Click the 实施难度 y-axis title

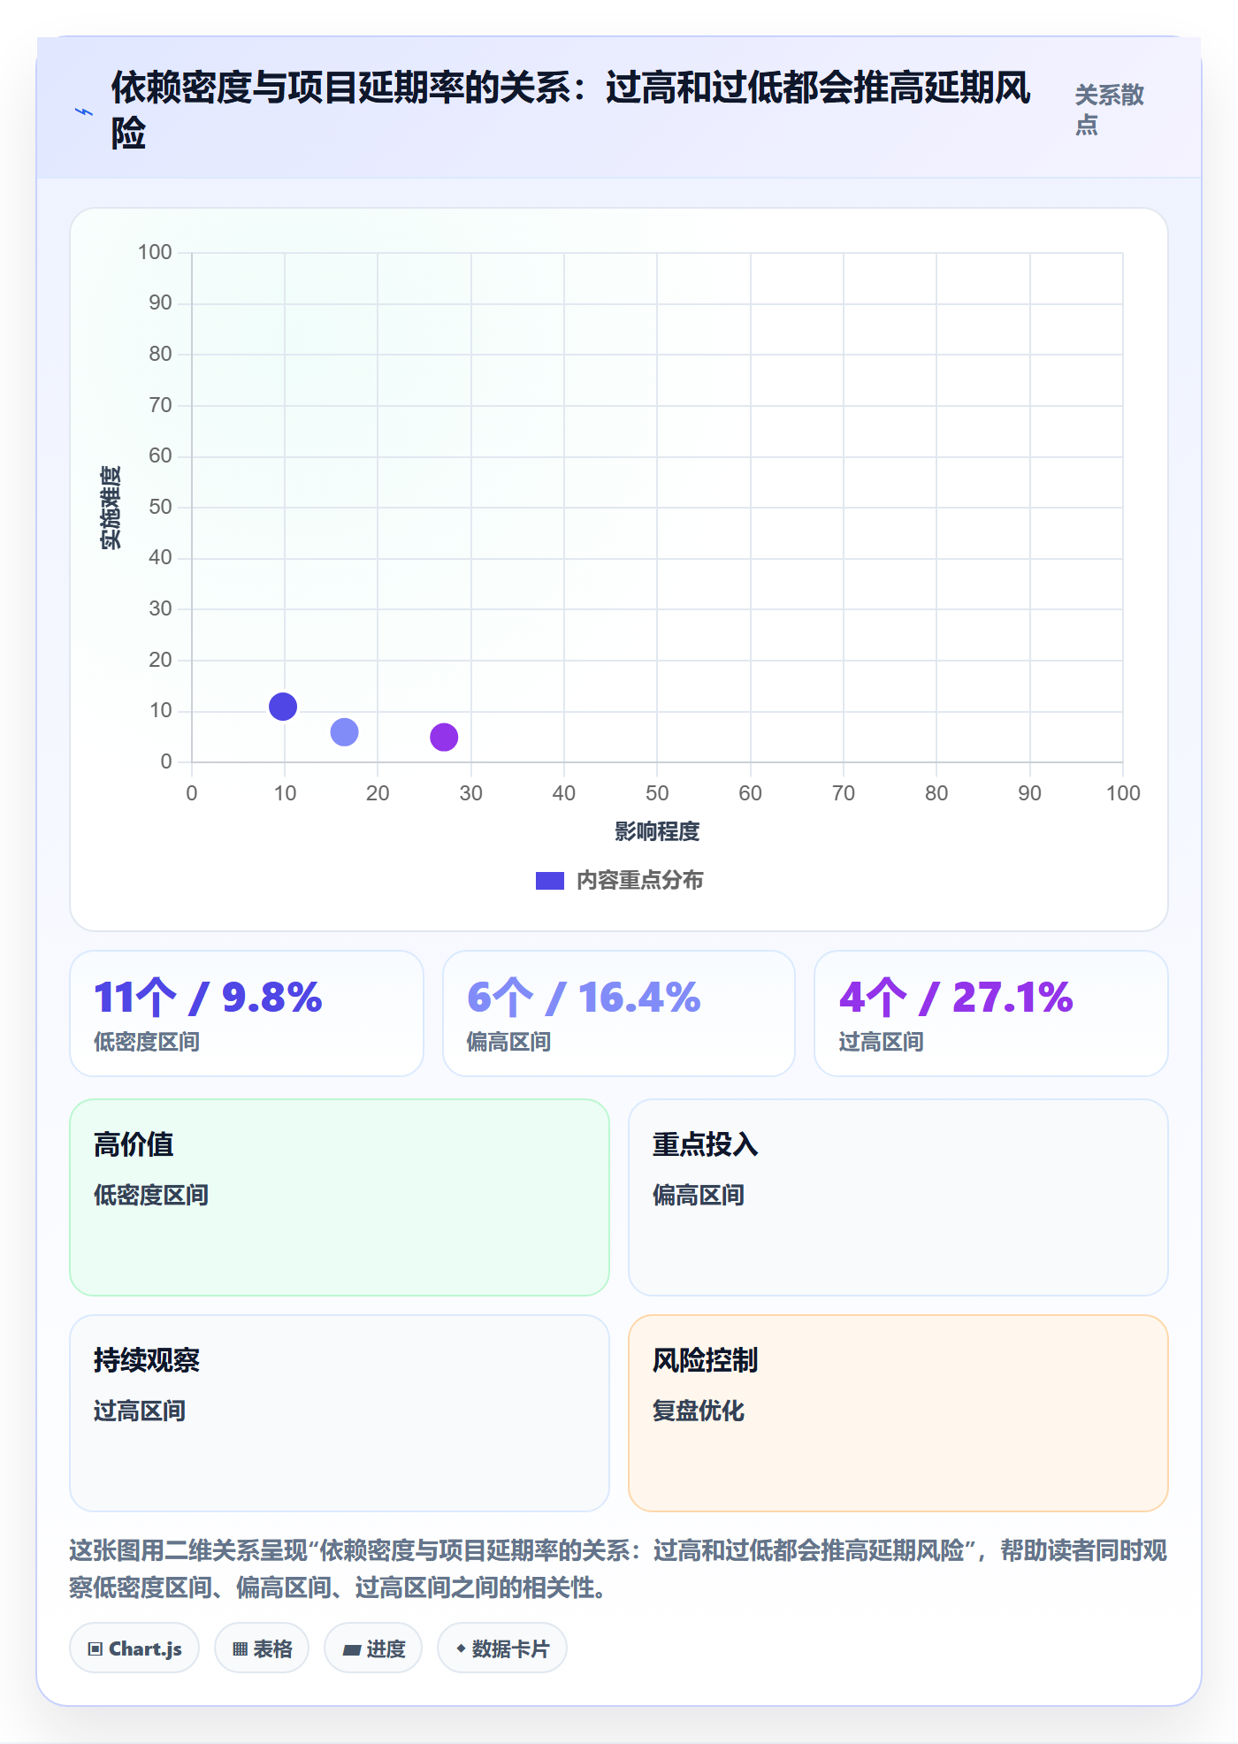pyautogui.click(x=111, y=508)
